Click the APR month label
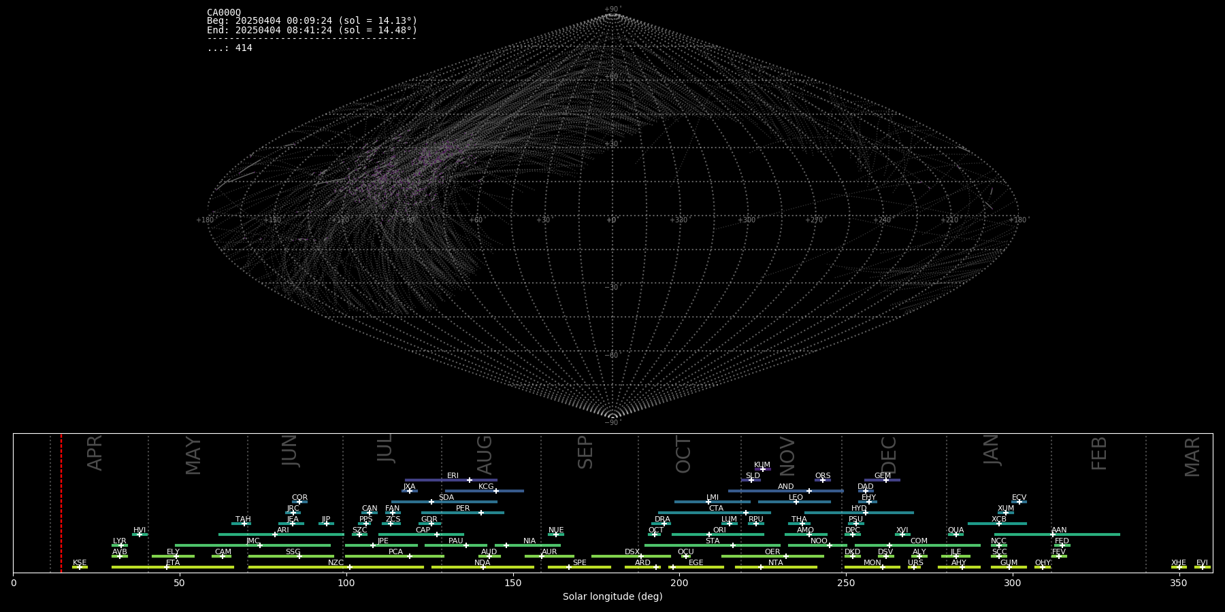This screenshot has width=1225, height=612. click(x=95, y=453)
